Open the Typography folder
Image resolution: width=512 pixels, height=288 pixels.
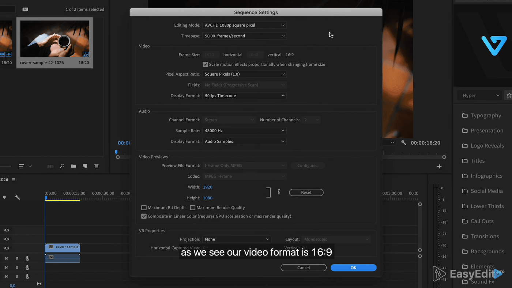(x=485, y=115)
